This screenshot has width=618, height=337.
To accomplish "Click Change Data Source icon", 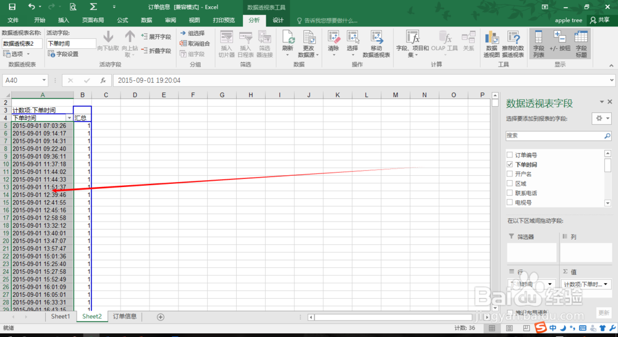I will (x=308, y=38).
